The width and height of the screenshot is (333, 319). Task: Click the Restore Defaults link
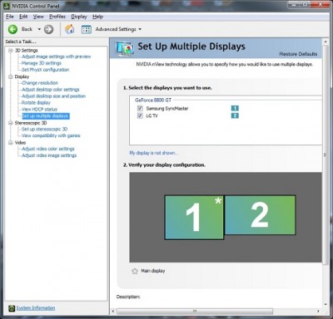point(298,54)
